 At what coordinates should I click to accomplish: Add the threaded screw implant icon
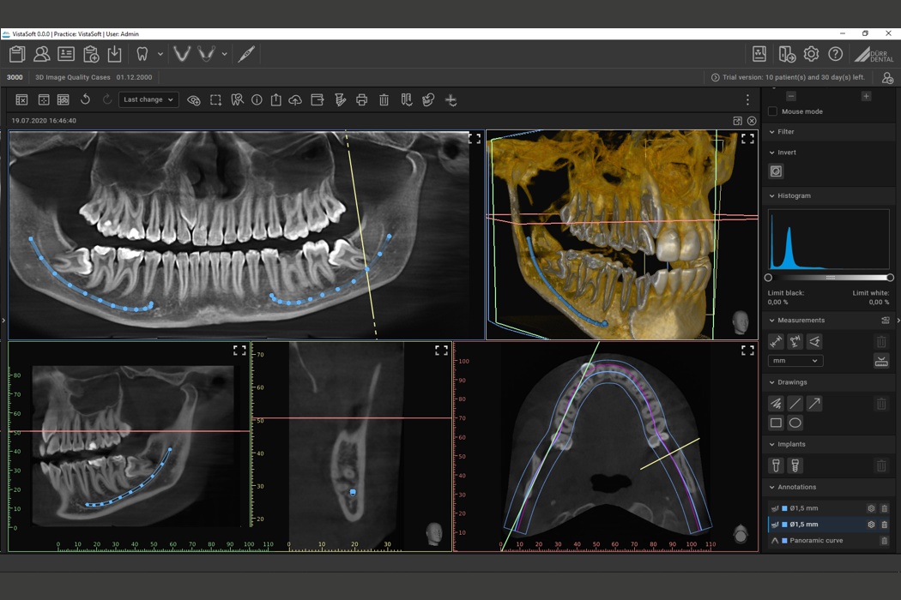pyautogui.click(x=795, y=465)
